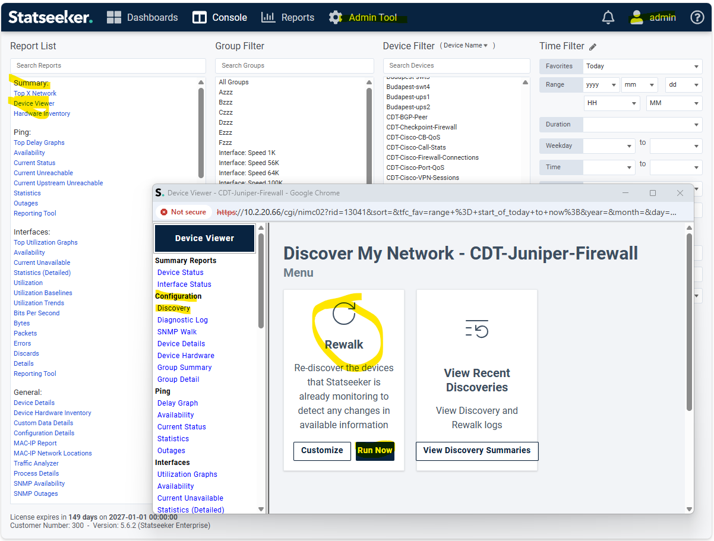The width and height of the screenshot is (714, 541).
Task: Open Utilization Graphs in sidebar
Action: [x=187, y=474]
